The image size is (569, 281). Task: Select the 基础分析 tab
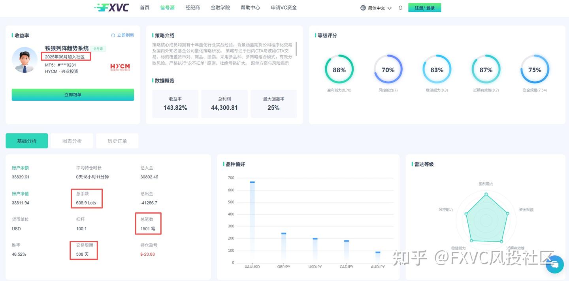point(26,140)
